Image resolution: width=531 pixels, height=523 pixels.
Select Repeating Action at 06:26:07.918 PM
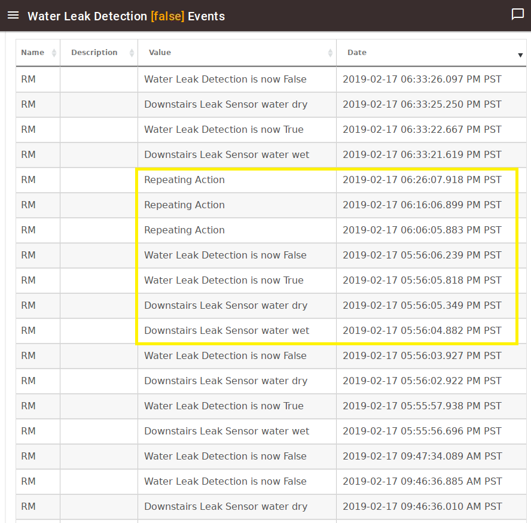[x=185, y=180]
